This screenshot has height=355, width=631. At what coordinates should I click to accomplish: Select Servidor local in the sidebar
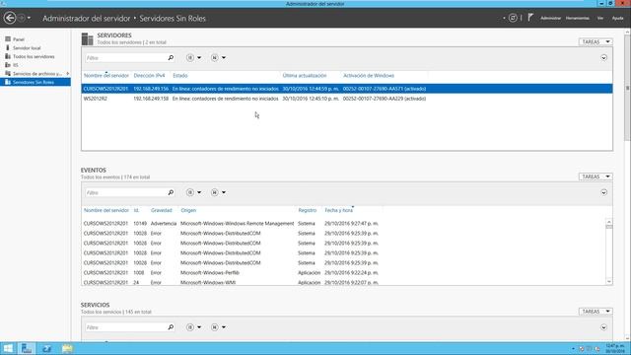point(27,48)
